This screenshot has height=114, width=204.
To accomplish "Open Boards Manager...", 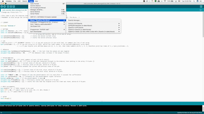I will coord(93,20).
